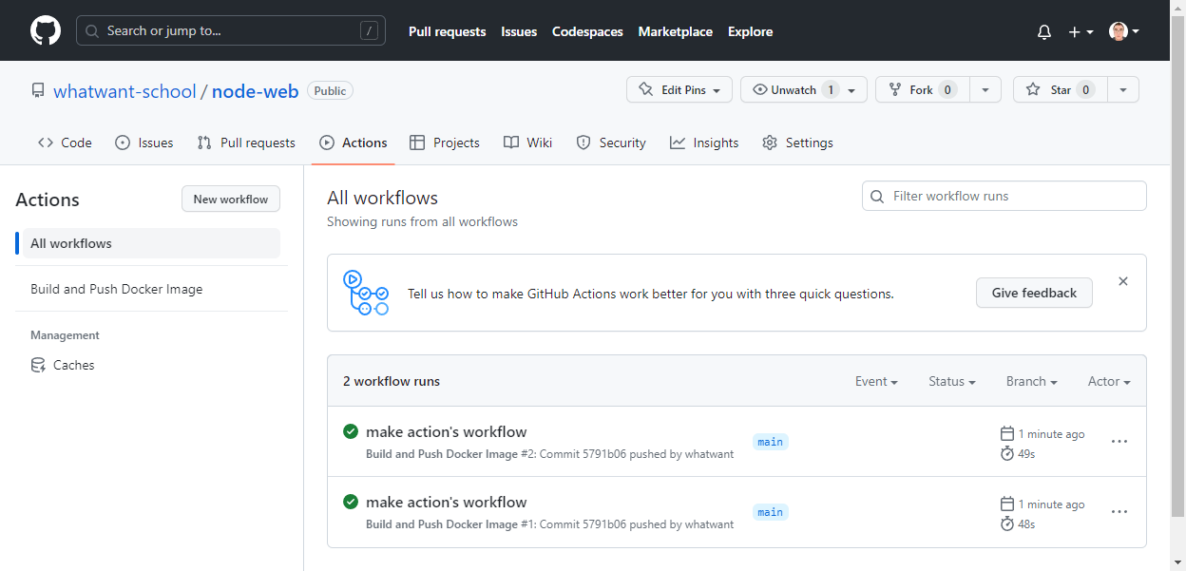Image resolution: width=1186 pixels, height=571 pixels.
Task: Open the Unwatch notification dropdown
Action: pos(804,89)
